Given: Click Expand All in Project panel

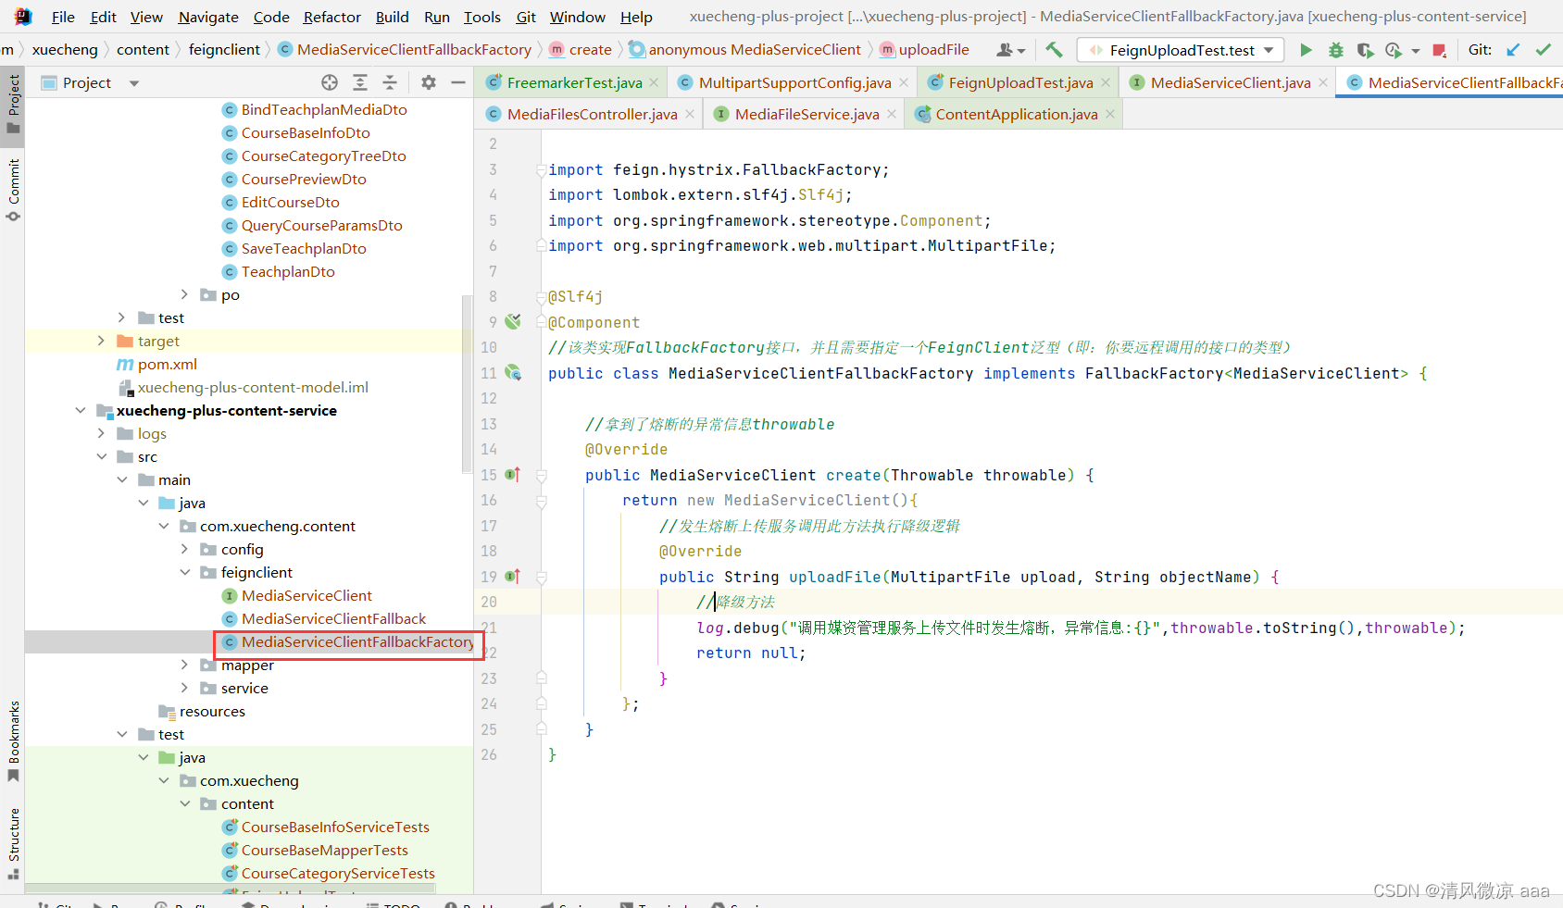Looking at the screenshot, I should [x=360, y=82].
